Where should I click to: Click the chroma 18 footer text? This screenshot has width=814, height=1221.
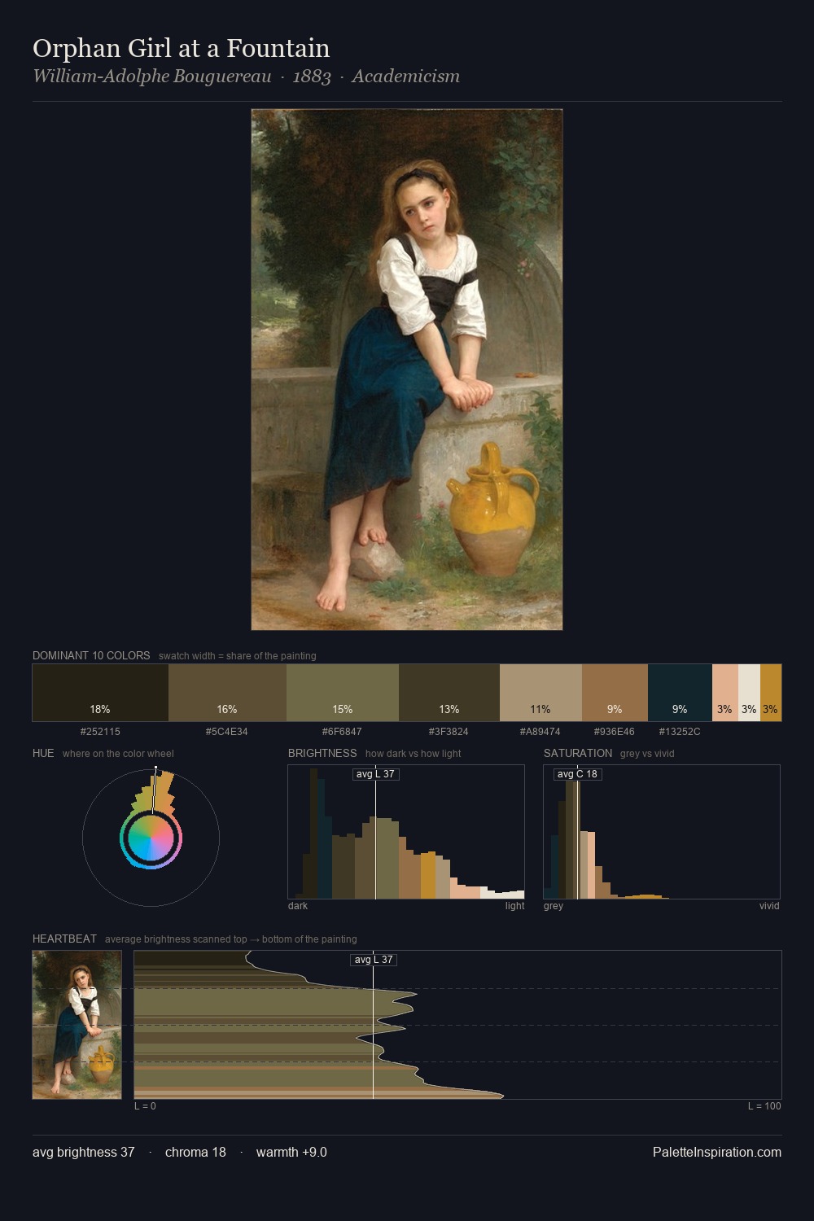point(195,1153)
